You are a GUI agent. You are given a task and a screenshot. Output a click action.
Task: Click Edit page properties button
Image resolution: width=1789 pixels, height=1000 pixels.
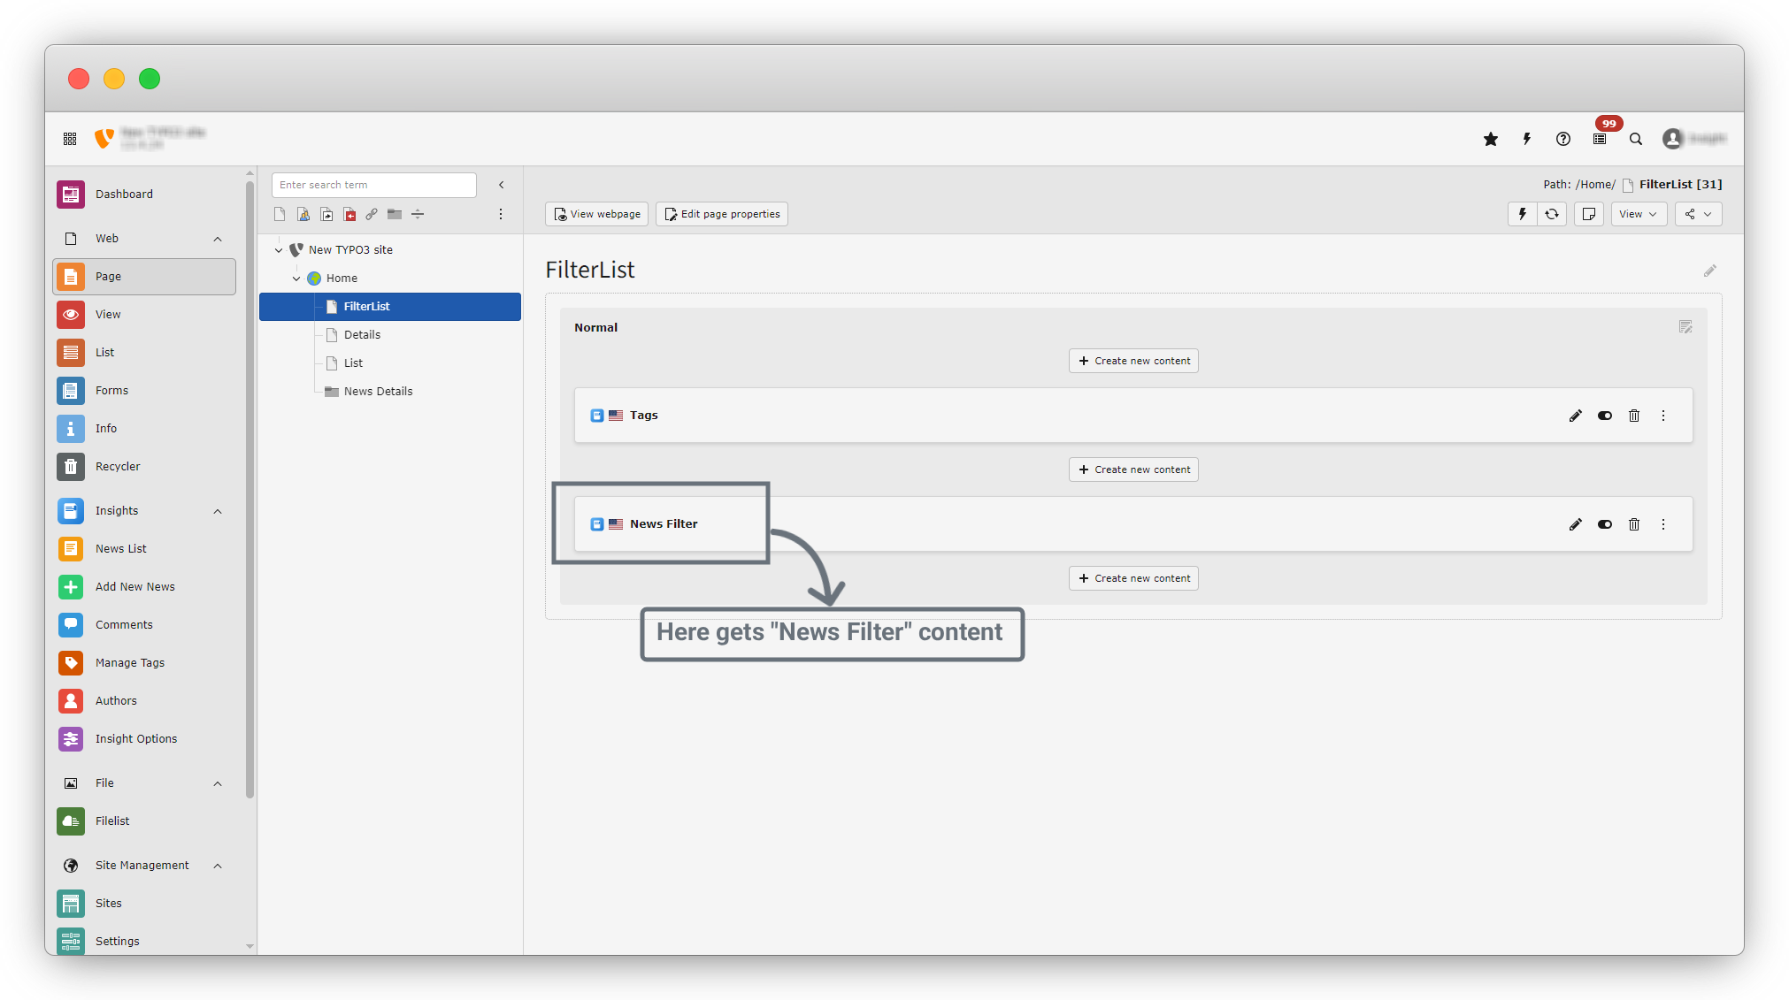click(x=721, y=214)
